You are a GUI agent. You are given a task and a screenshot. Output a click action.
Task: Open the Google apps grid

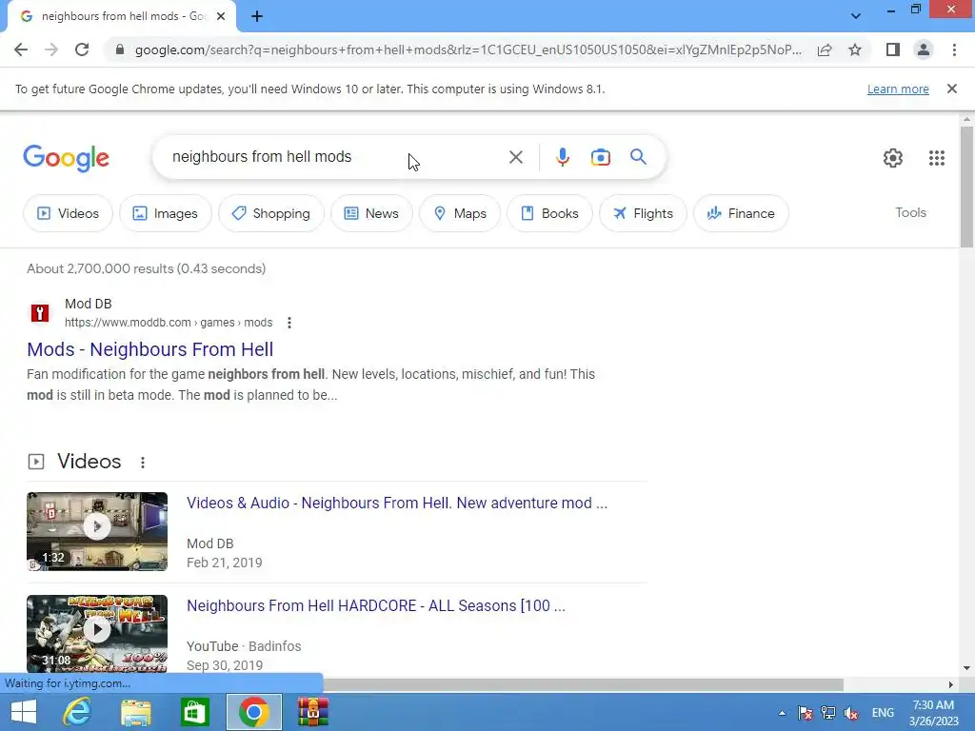pyautogui.click(x=937, y=158)
